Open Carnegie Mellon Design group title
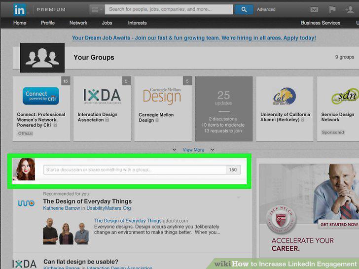Screen dimensions: 359x269 (x=156, y=117)
